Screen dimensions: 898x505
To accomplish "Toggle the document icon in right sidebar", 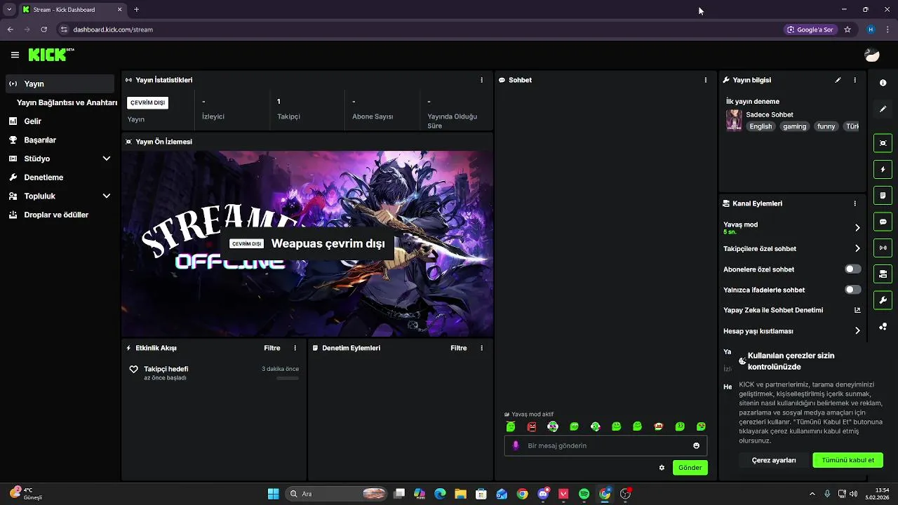I will [883, 195].
